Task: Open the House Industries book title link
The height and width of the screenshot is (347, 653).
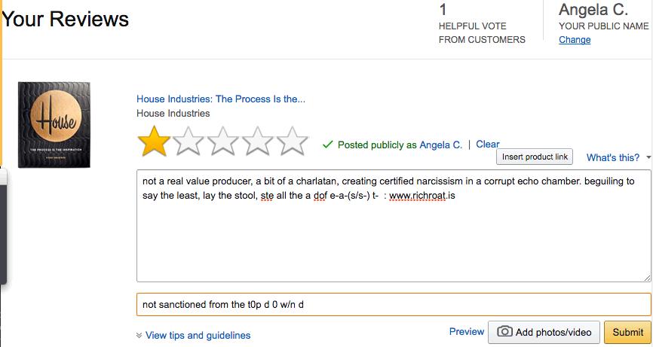Action: 221,99
